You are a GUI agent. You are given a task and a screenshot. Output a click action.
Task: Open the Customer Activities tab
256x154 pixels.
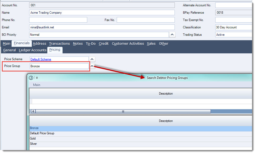(128, 44)
